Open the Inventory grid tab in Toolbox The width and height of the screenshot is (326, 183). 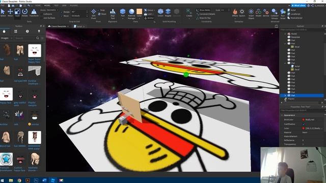pyautogui.click(x=16, y=31)
